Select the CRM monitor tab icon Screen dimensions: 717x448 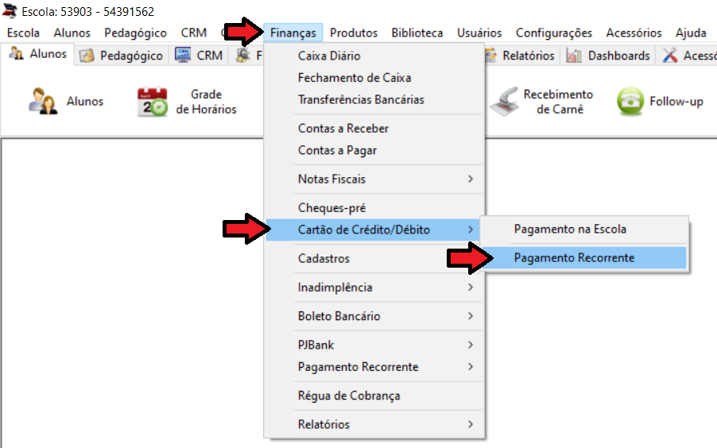[183, 55]
